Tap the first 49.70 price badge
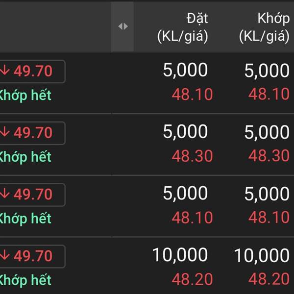The image size is (294, 294). [33, 71]
